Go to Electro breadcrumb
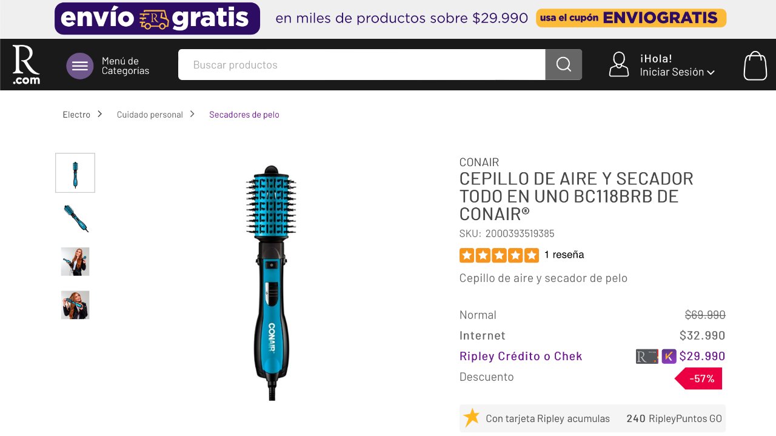 coord(76,115)
